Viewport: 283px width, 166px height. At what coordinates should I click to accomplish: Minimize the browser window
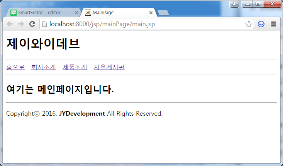click(x=247, y=4)
